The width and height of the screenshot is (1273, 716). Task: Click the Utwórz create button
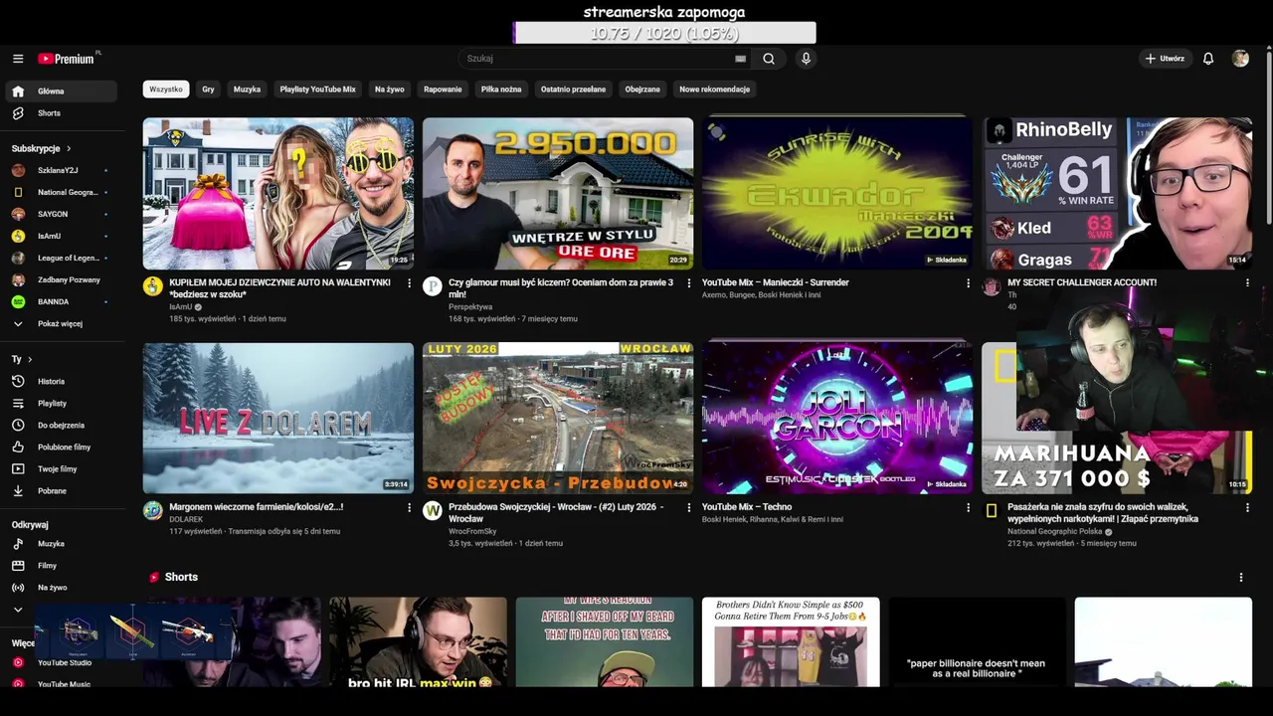[x=1165, y=59]
